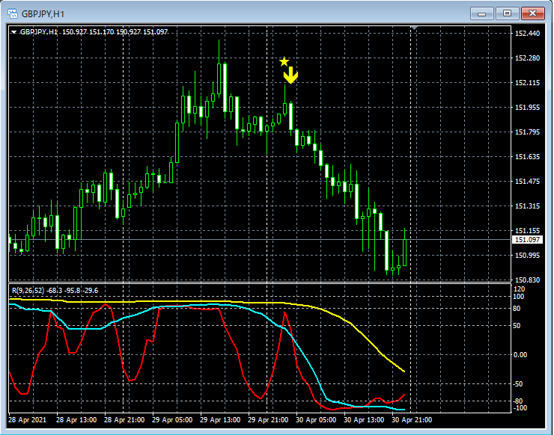
Task: Click the 28 Apr 21:00 time label
Action: point(124,420)
